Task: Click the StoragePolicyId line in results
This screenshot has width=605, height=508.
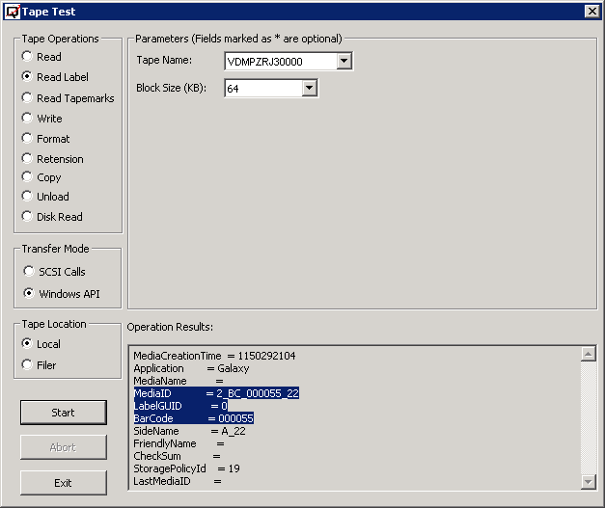Action: pyautogui.click(x=186, y=468)
